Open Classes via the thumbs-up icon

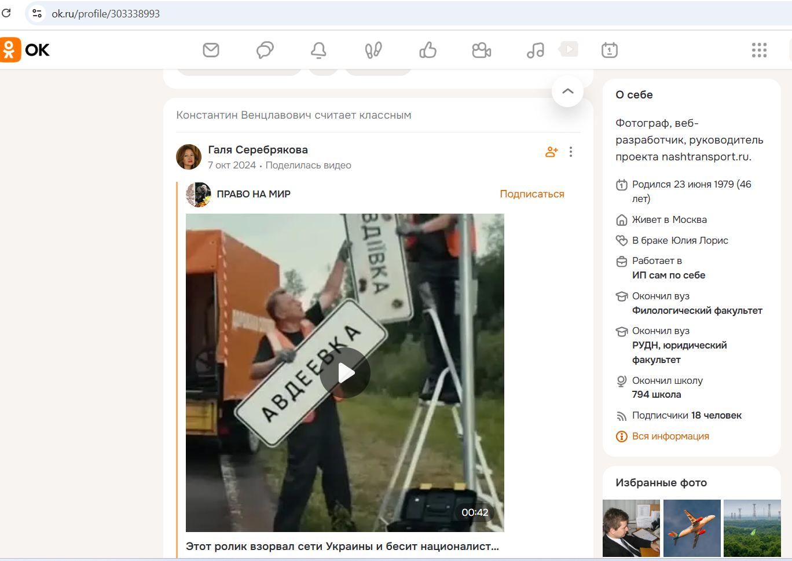coord(427,50)
